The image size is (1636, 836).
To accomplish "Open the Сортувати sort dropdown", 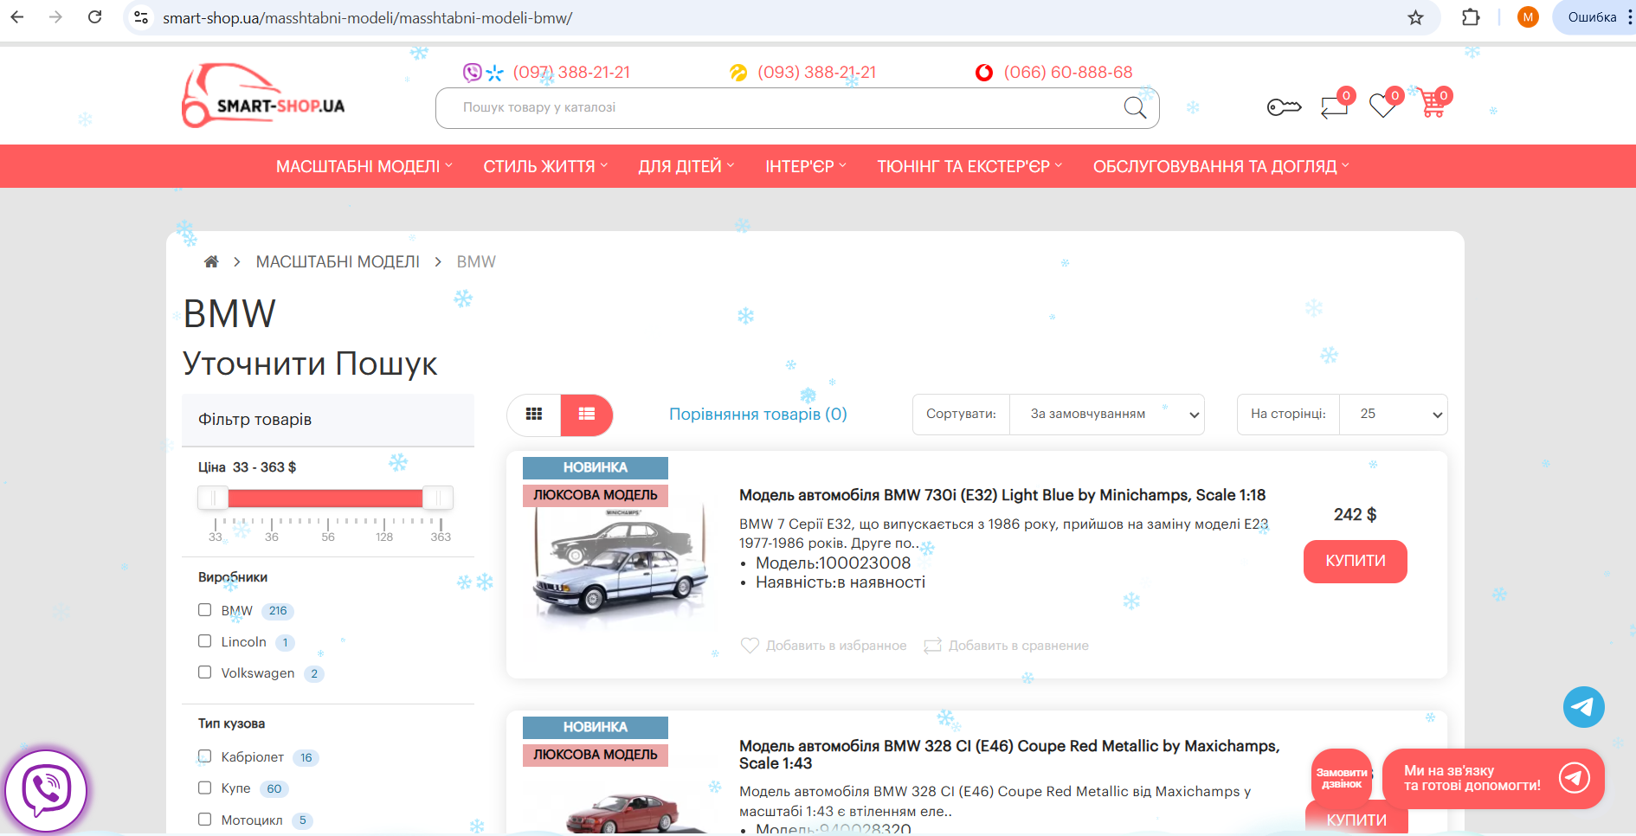I will 1107,415.
